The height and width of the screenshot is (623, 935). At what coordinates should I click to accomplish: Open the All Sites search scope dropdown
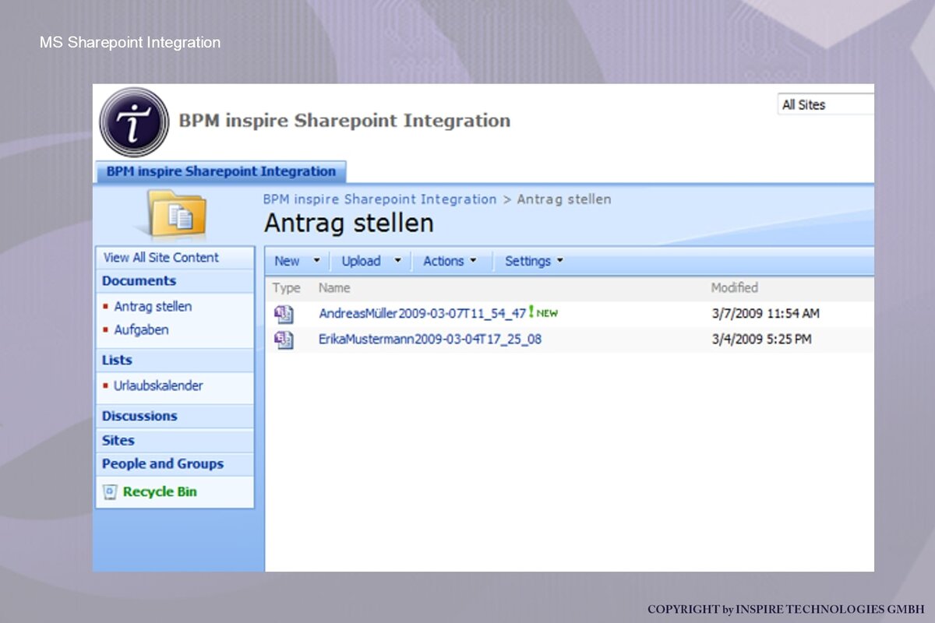pyautogui.click(x=826, y=104)
